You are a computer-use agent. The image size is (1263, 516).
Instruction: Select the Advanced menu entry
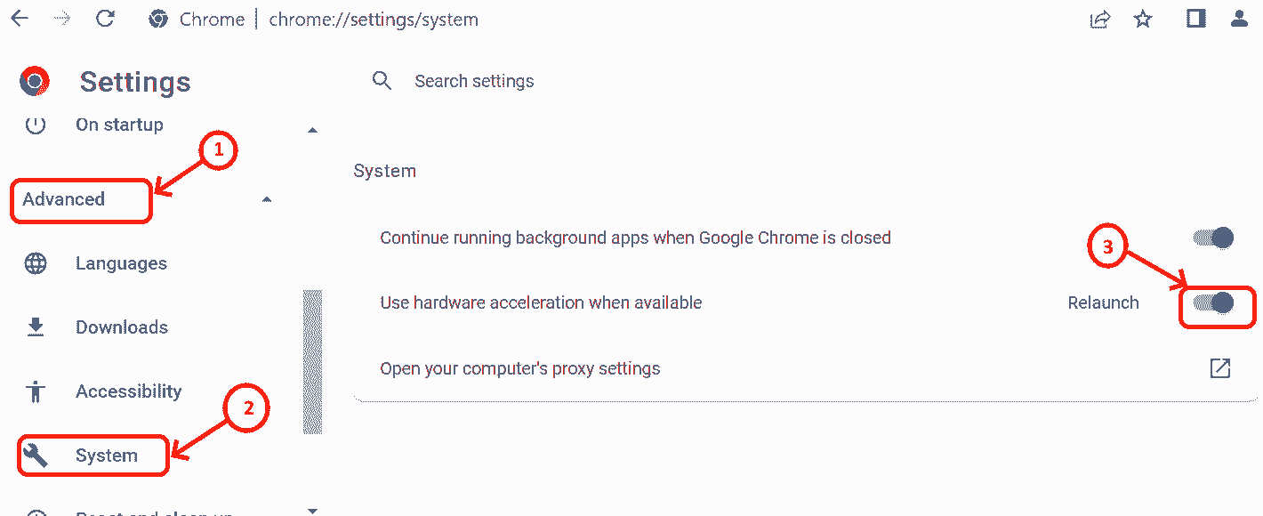(62, 200)
